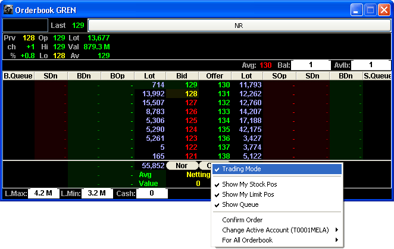The height and width of the screenshot is (249, 394).
Task: Click the Cash value field
Action: [x=152, y=193]
